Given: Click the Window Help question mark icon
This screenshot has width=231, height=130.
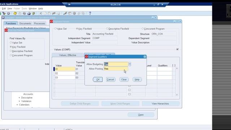Looking at the screenshot, I should [x=90, y=13].
